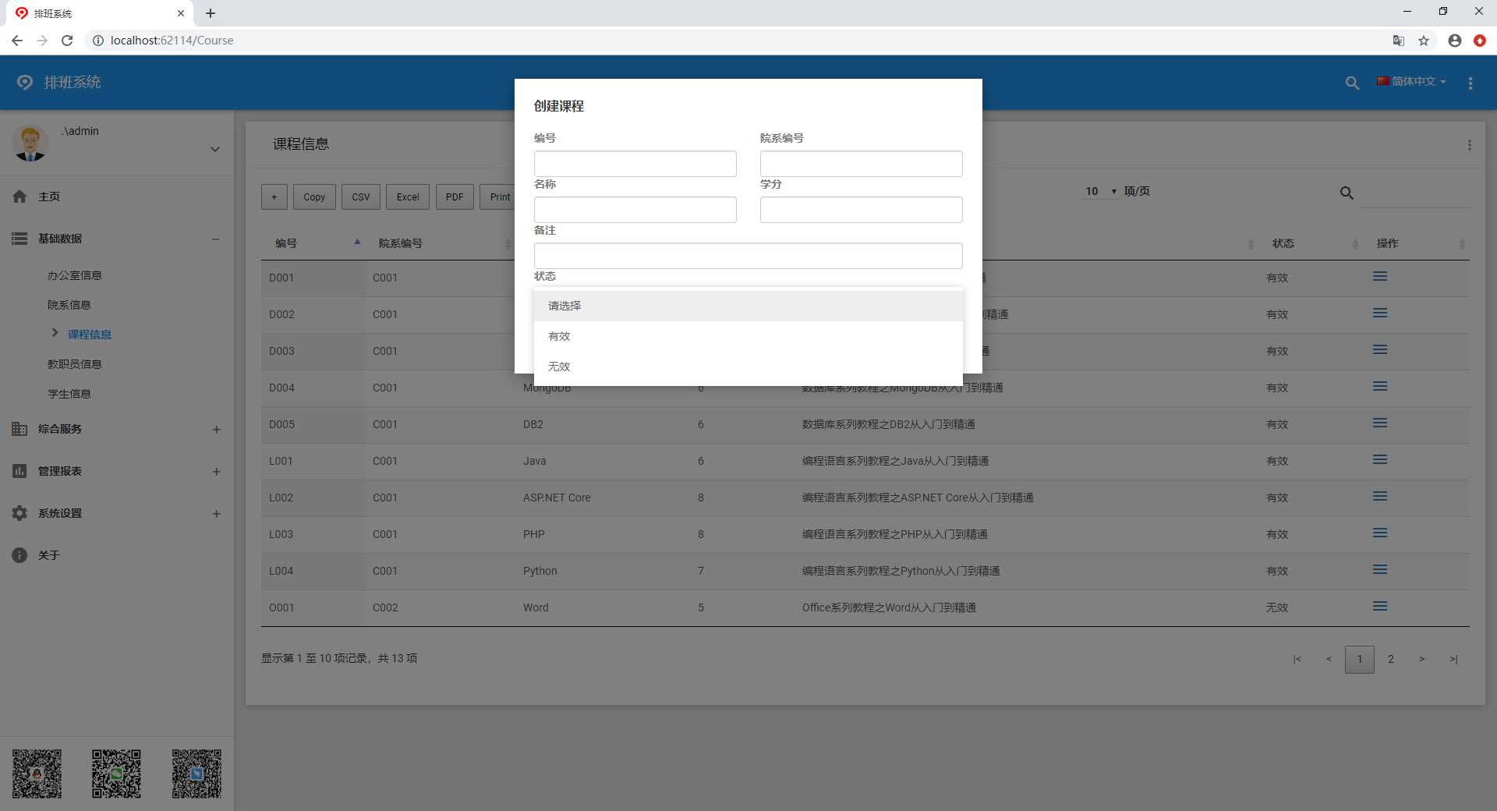
Task: Choose 有效 in the status dropdown
Action: tap(748, 336)
